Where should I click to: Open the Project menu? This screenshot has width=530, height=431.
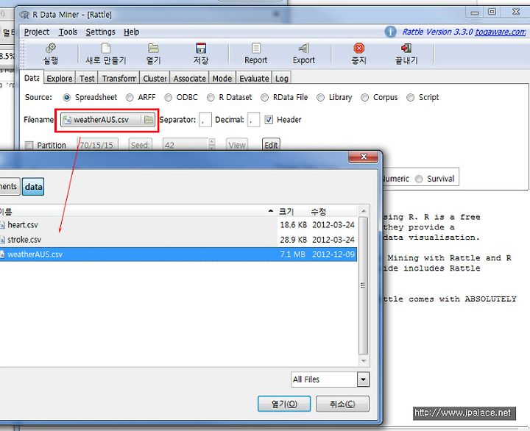point(37,32)
